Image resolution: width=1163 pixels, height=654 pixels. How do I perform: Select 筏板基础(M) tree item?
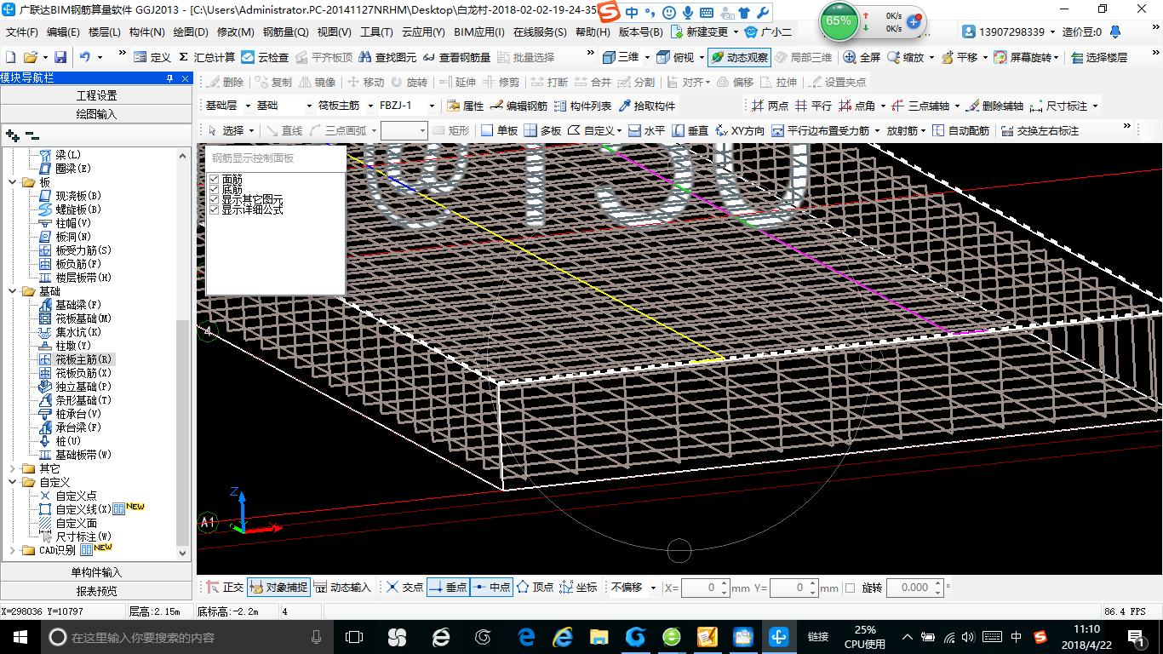pos(83,318)
